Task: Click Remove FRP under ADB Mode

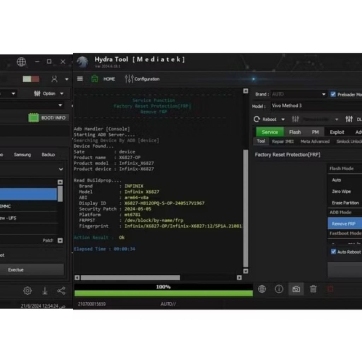Action: tap(345, 223)
